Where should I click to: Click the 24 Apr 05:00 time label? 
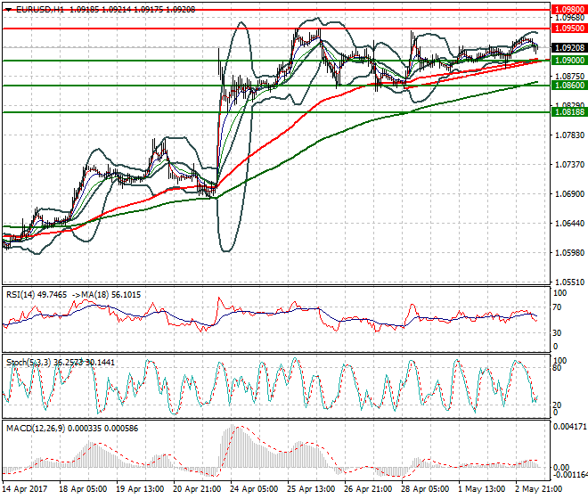(x=254, y=489)
